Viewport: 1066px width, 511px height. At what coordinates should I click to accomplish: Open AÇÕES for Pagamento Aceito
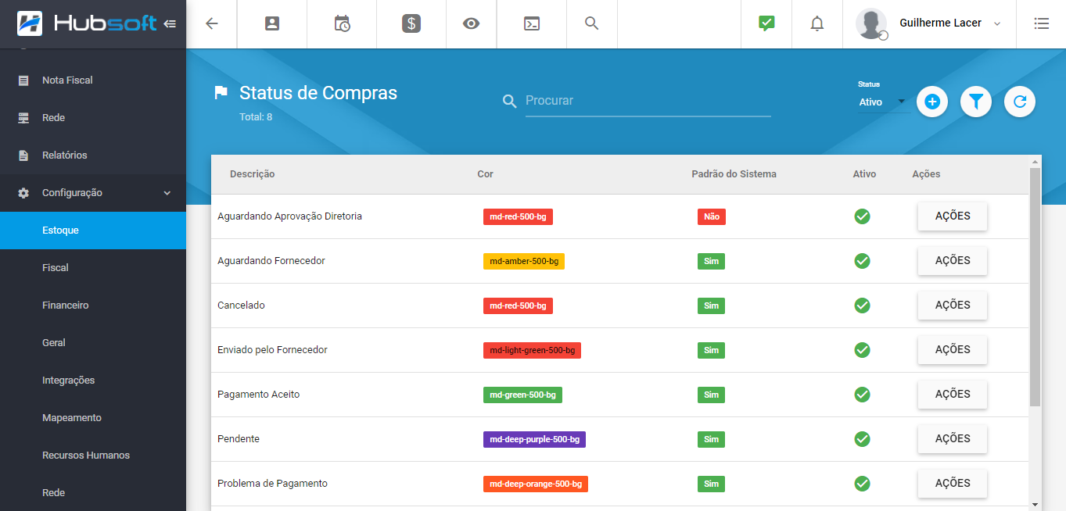953,395
